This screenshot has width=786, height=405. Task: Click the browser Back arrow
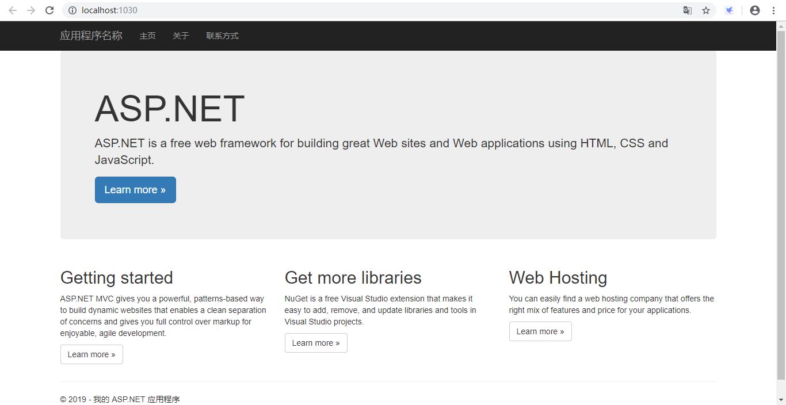pyautogui.click(x=13, y=10)
